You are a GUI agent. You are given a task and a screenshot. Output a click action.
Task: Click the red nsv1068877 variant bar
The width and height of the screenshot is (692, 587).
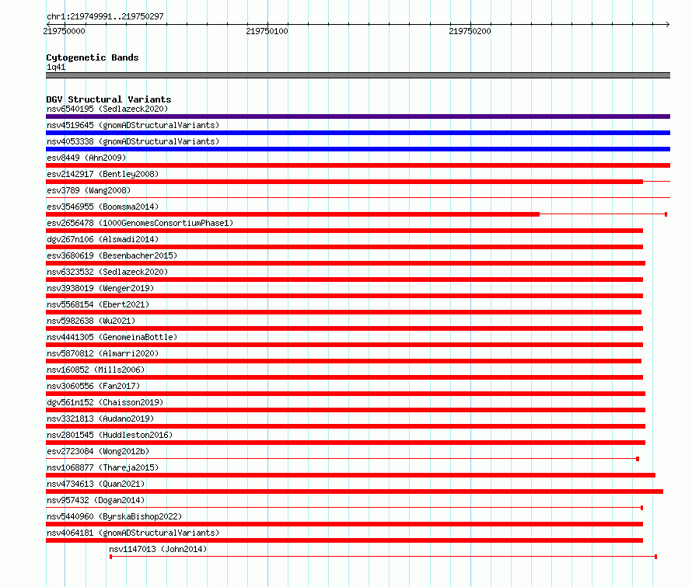pos(351,475)
